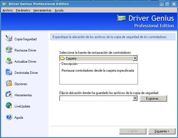The height and width of the screenshot is (138, 178).
Task: Click the disabled < Atrás button
Action: (x=133, y=131)
